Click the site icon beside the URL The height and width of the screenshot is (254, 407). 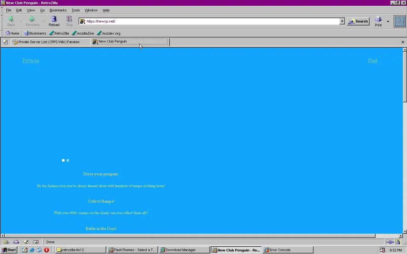pyautogui.click(x=83, y=21)
